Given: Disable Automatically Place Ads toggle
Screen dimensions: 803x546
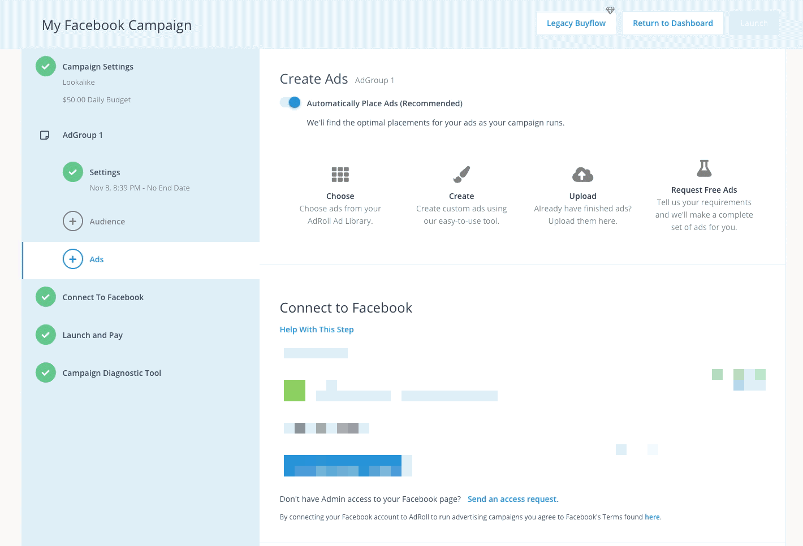Looking at the screenshot, I should (x=291, y=103).
